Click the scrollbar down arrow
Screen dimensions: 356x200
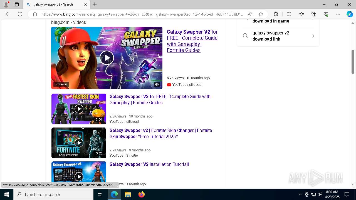coord(353,184)
